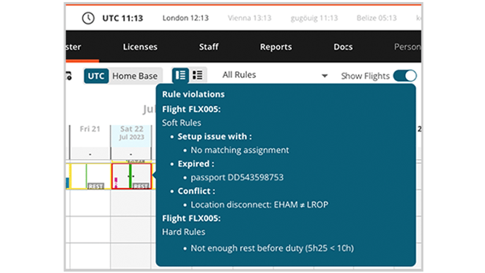This screenshot has width=485, height=273.
Task: Switch time display to Home Base
Action: tap(135, 76)
